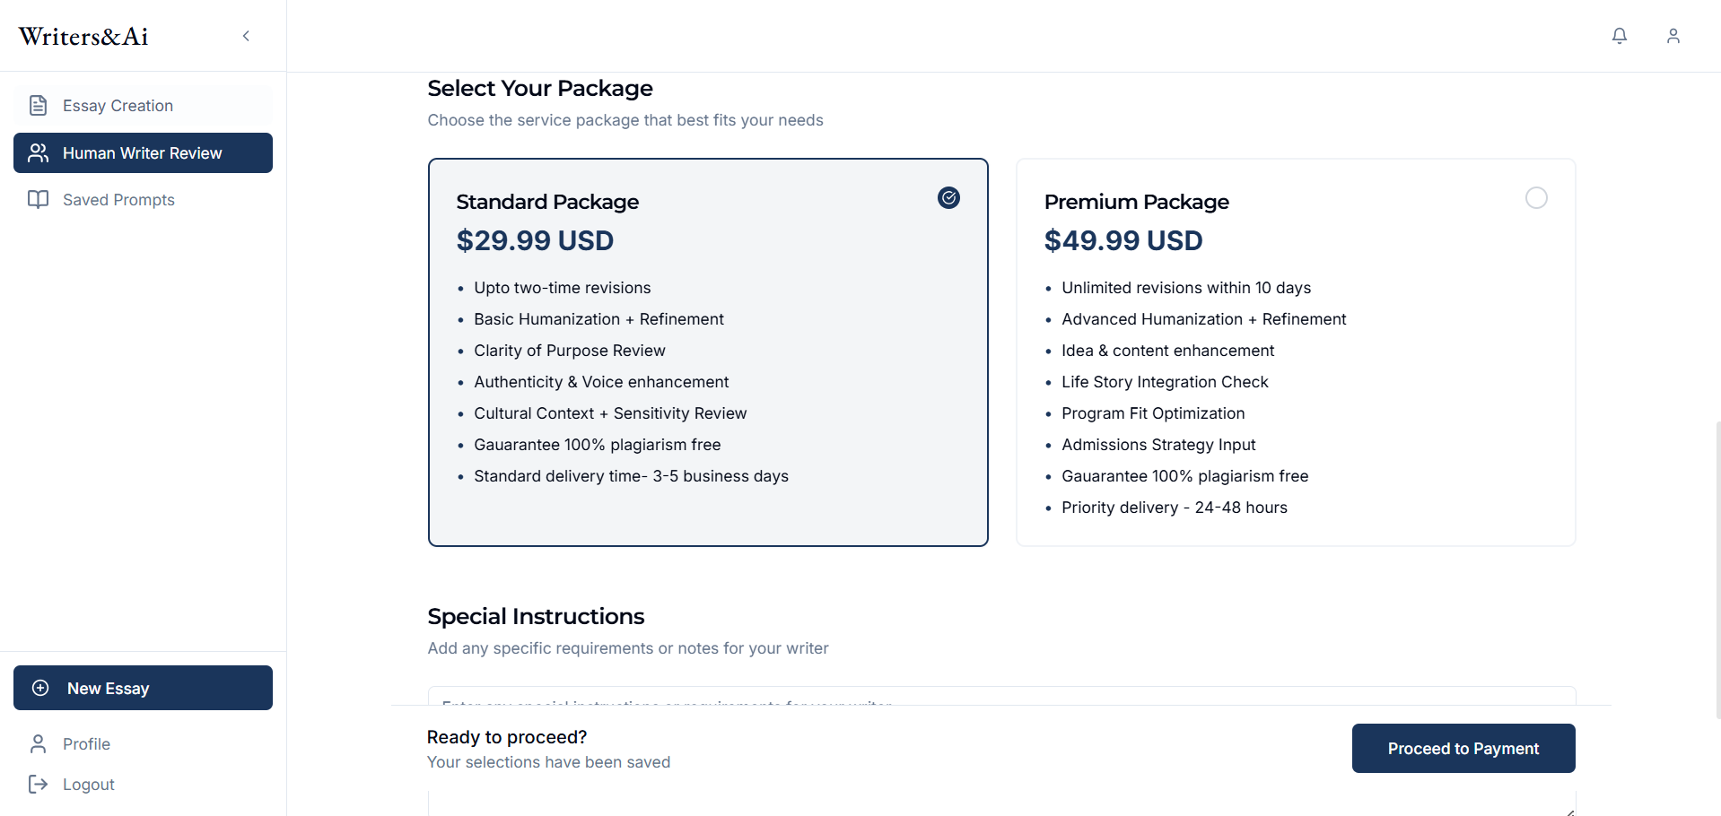
Task: Click the Profile person icon in sidebar
Action: click(38, 743)
